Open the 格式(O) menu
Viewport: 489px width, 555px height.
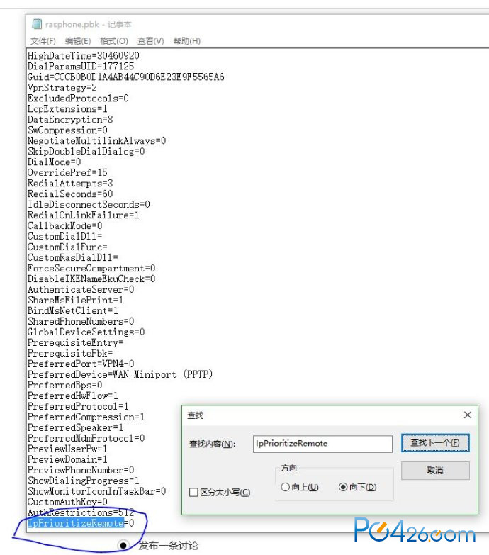click(x=114, y=41)
